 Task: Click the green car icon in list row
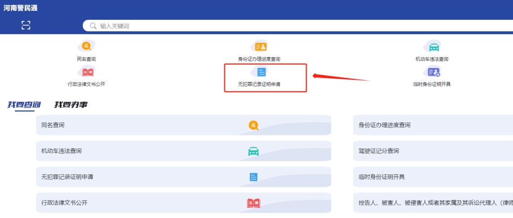pos(254,151)
